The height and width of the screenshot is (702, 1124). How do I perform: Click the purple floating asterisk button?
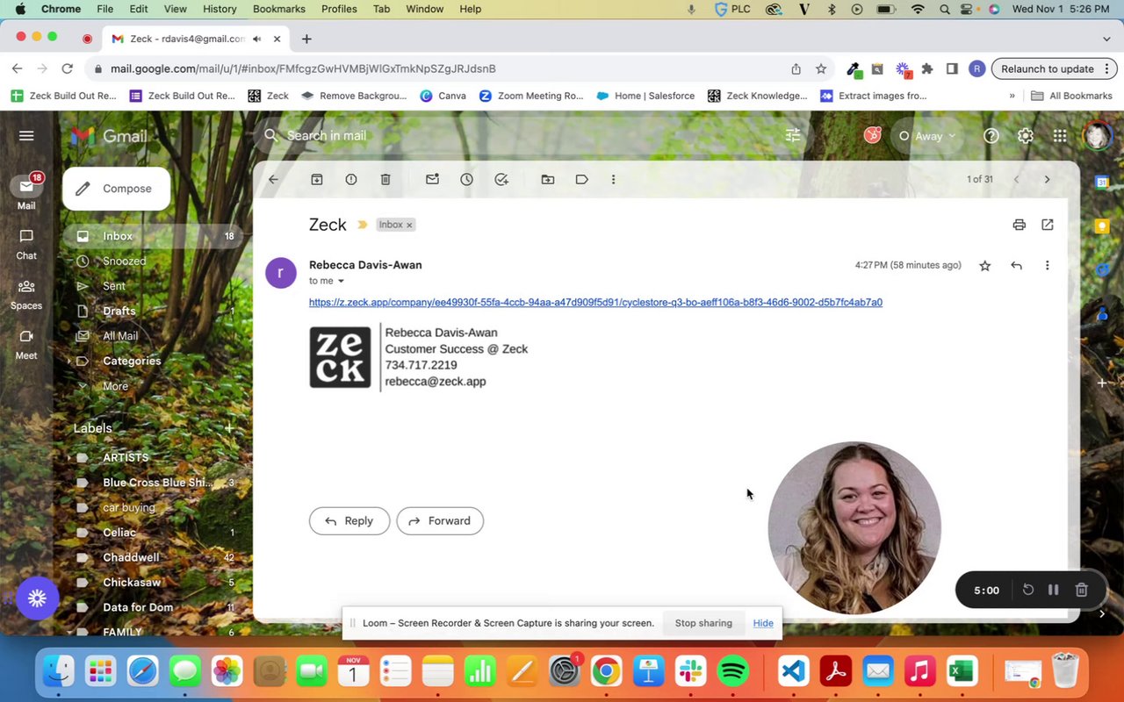pyautogui.click(x=37, y=598)
